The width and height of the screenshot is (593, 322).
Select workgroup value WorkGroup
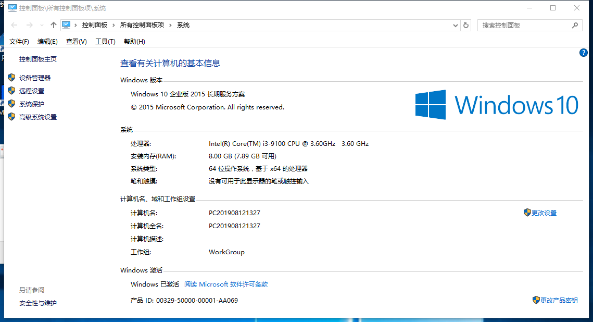(226, 252)
